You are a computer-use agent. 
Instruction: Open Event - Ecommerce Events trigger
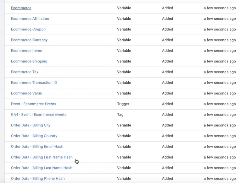(33, 104)
